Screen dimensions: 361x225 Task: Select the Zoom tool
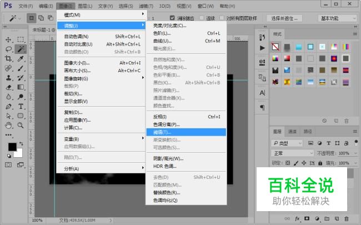[x=21, y=126]
